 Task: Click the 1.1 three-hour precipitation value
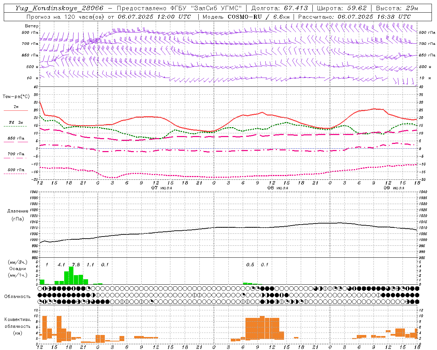pyautogui.click(x=90, y=265)
